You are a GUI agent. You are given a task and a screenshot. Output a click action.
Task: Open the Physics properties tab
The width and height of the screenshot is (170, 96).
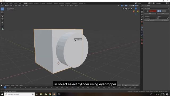click(142, 33)
